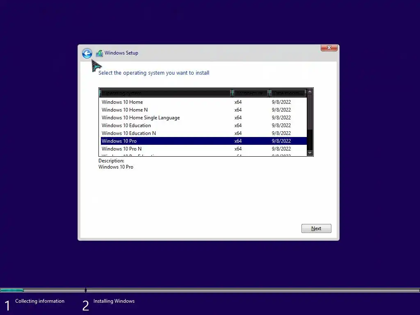Viewport: 420px width, 315px height.
Task: Click the list scrollbar up arrow
Action: pyautogui.click(x=310, y=91)
